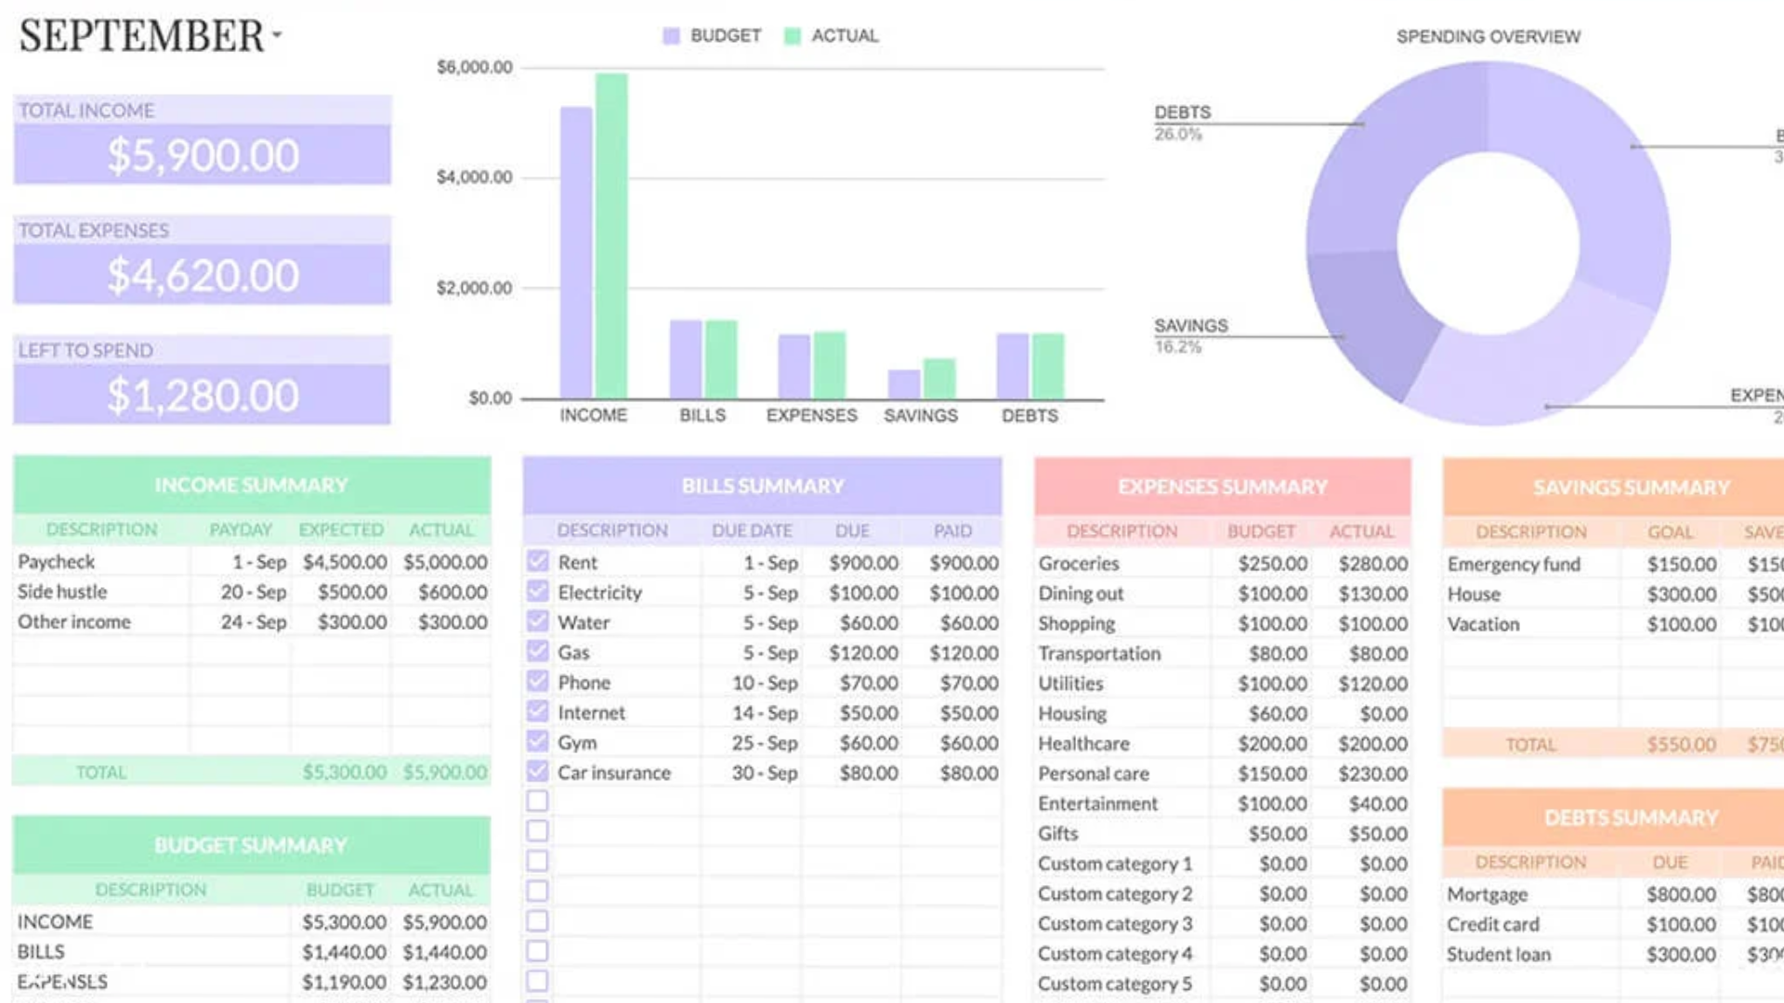The height and width of the screenshot is (1003, 1784).
Task: Toggle the Gas bill checkbox
Action: [x=537, y=651]
